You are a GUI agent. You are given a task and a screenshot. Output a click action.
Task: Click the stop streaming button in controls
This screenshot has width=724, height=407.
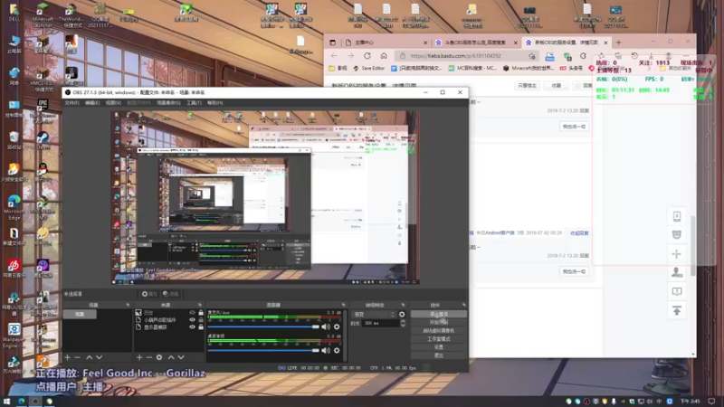(x=439, y=314)
